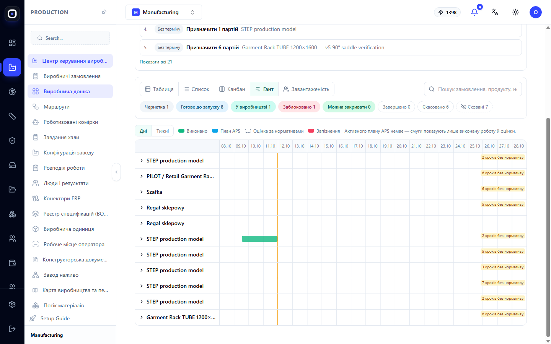551x344 pixels.
Task: Pin the Production sidebar
Action: [x=104, y=12]
